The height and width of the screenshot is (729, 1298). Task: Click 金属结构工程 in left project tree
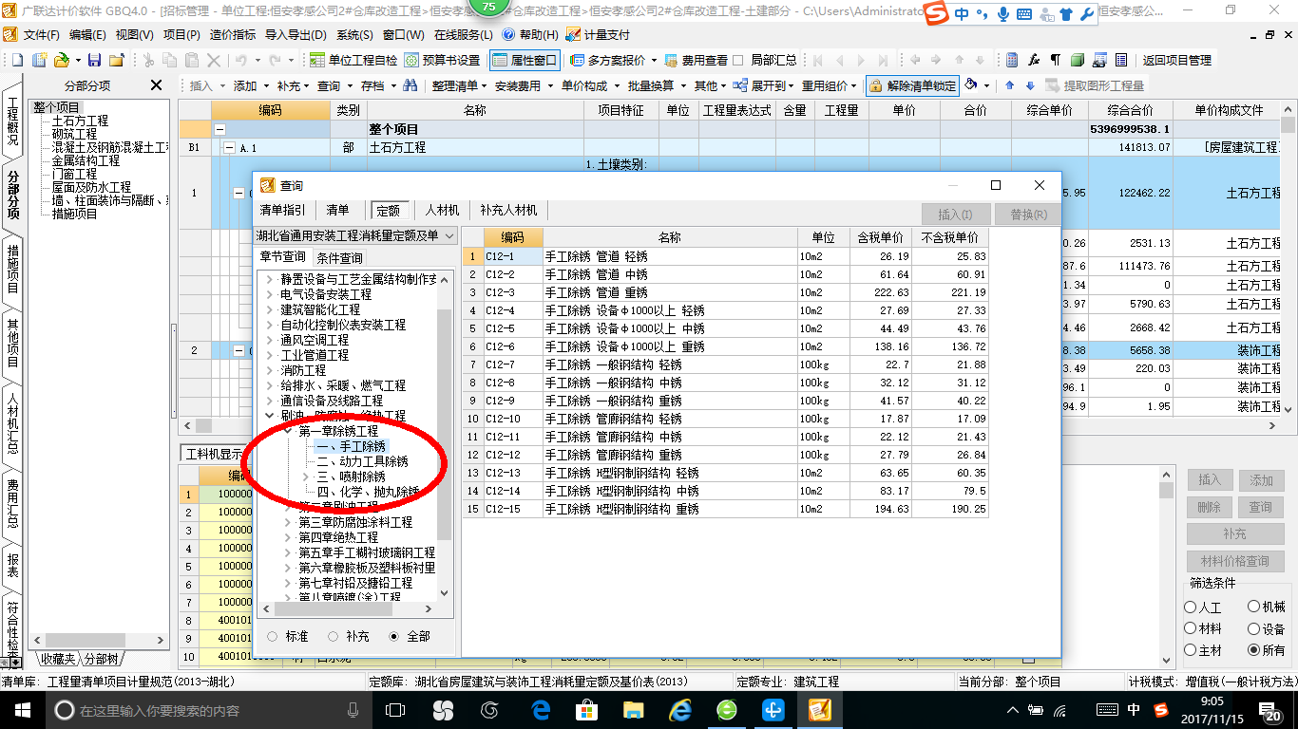(86, 161)
